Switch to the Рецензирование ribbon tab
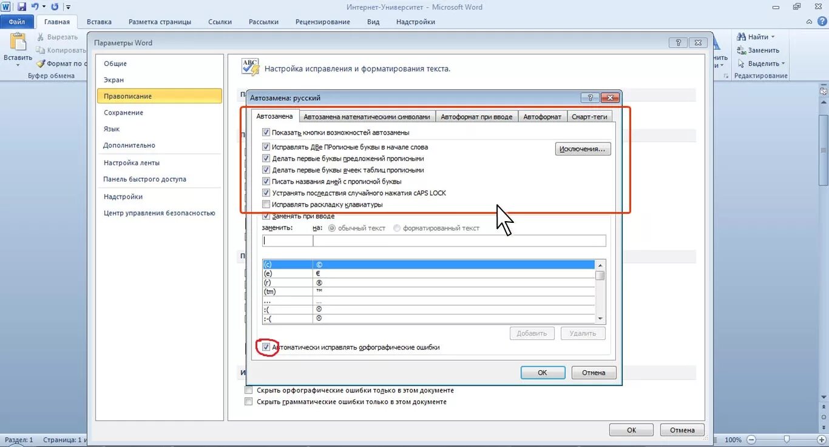The height and width of the screenshot is (447, 829). tap(323, 22)
